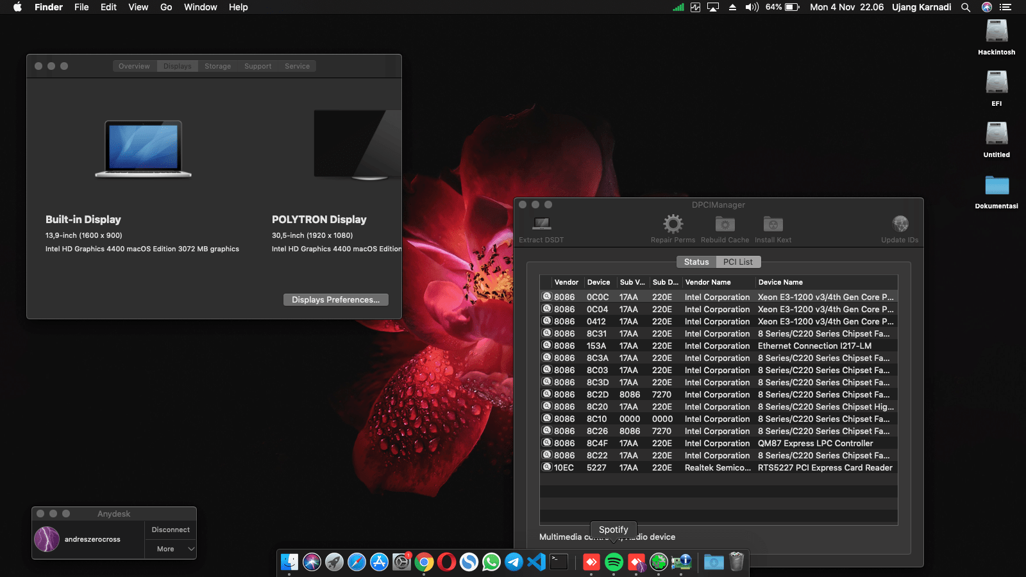Click the Disconnect button in Anydesk
The image size is (1026, 577).
click(170, 529)
